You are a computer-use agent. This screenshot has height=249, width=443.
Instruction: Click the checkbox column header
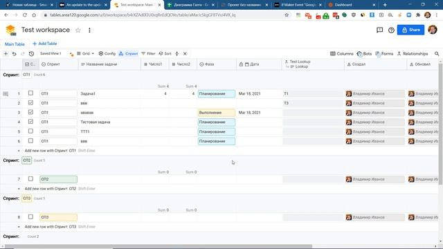point(30,64)
